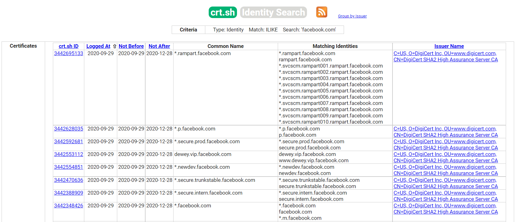The width and height of the screenshot is (516, 222).
Task: Open certificate ID 3442470636
Action: click(69, 180)
